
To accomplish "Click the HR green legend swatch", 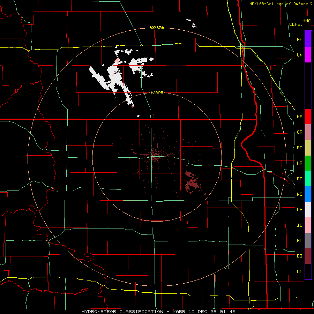I will coord(308,163).
